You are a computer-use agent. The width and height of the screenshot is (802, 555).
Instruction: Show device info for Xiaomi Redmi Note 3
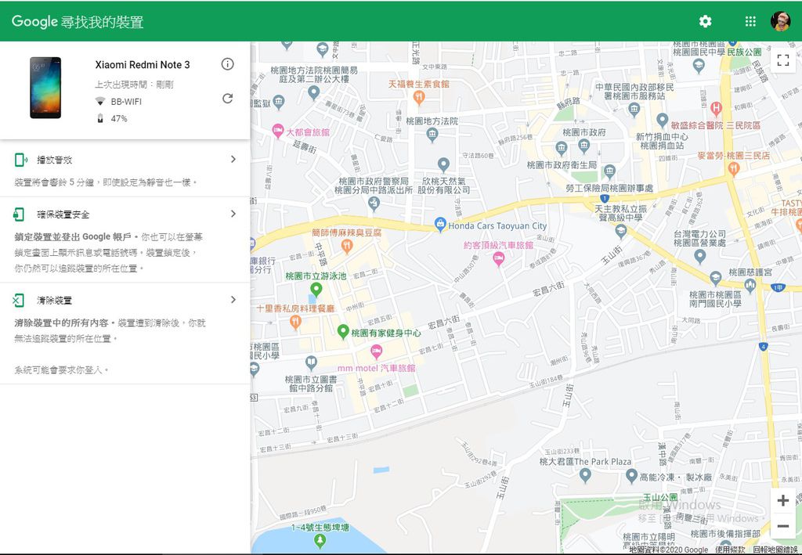click(228, 64)
